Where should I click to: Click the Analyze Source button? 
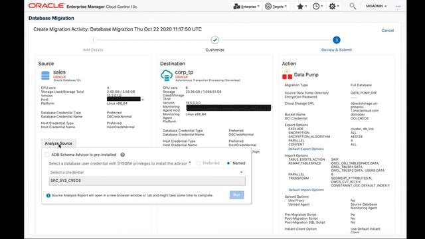(x=58, y=143)
